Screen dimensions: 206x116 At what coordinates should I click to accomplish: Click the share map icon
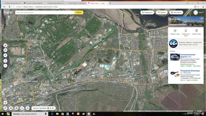[x=22, y=108]
